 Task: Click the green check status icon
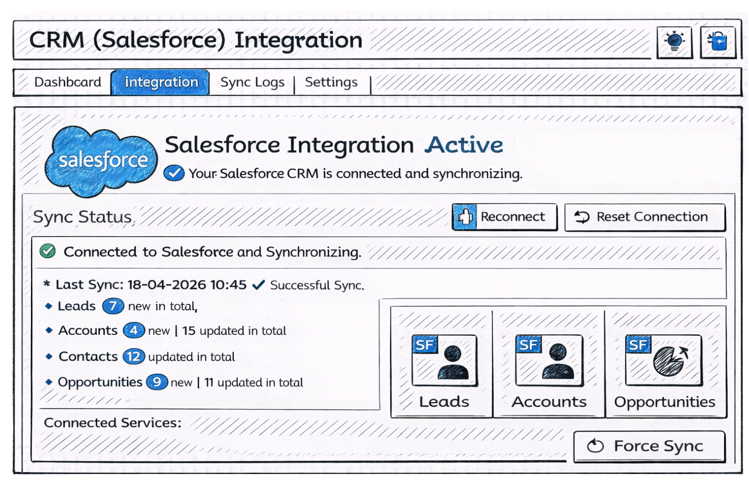coord(48,251)
